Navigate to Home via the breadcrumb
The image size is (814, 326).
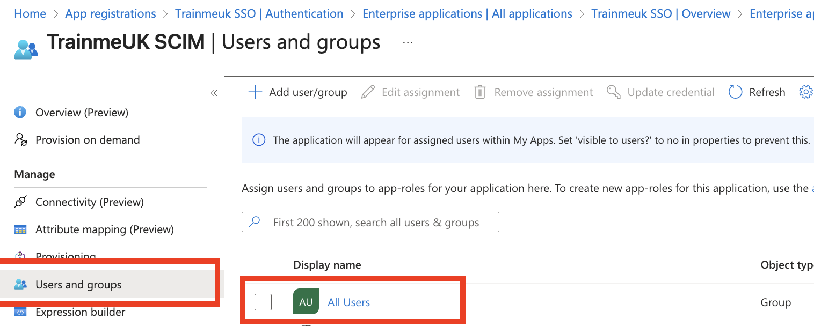[30, 13]
